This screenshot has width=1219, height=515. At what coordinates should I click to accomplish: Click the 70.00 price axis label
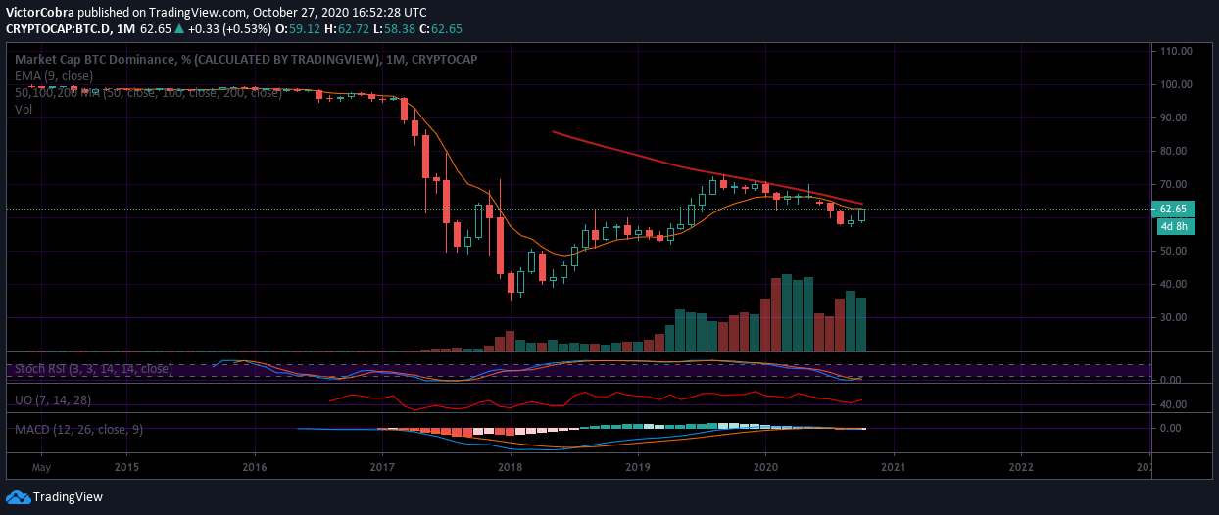[x=1175, y=184]
